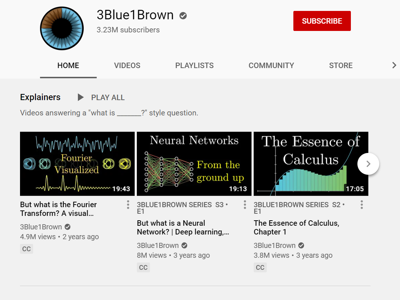Click the 19:13 duration badge
The image size is (400, 300).
click(x=238, y=189)
